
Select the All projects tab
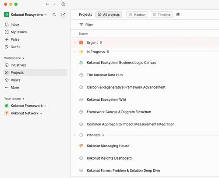(x=109, y=14)
